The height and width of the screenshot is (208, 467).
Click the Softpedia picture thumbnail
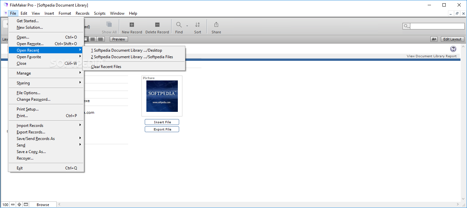tap(162, 96)
